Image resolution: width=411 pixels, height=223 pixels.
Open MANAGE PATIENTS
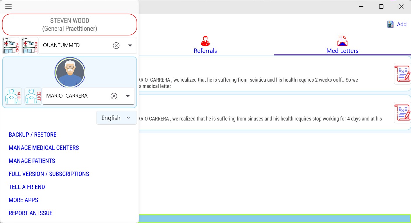pos(32,161)
